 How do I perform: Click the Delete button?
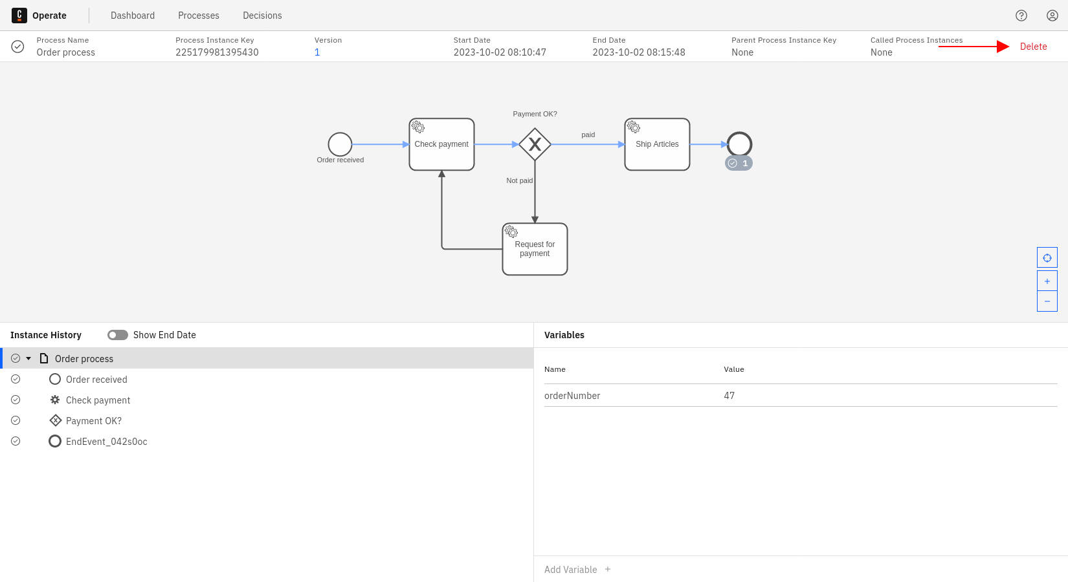click(x=1033, y=46)
